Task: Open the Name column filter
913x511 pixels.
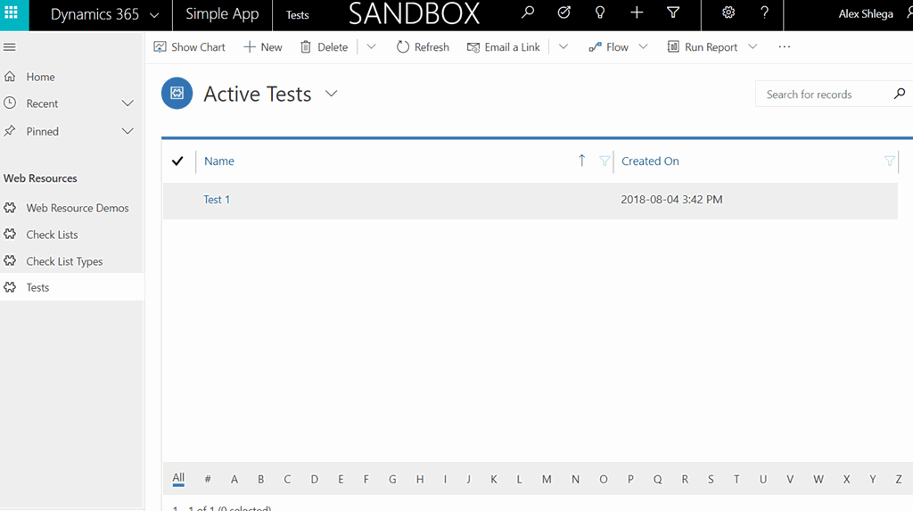Action: pos(605,161)
